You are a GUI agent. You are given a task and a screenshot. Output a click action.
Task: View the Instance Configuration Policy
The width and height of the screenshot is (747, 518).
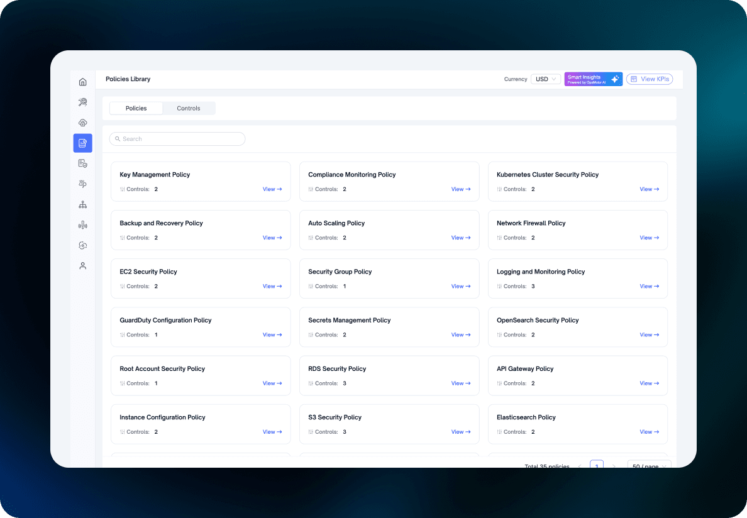click(x=272, y=433)
